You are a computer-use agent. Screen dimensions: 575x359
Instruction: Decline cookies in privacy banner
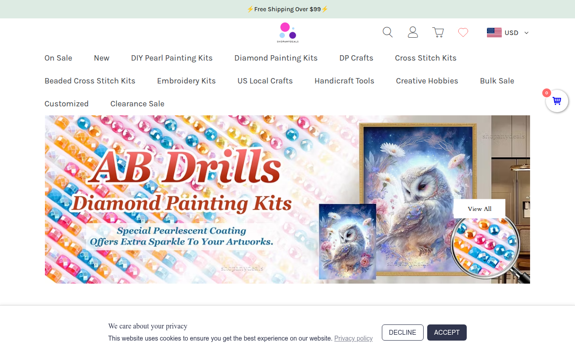click(402, 333)
